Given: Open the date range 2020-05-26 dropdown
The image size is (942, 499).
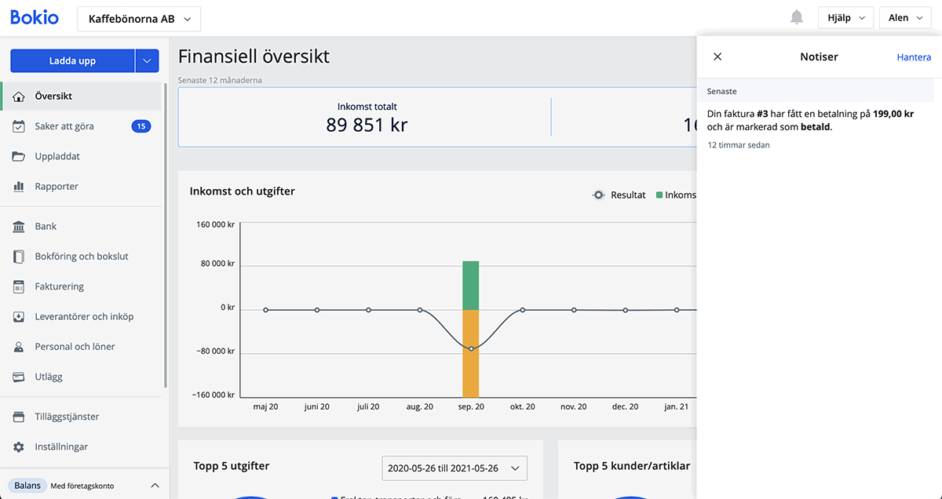Looking at the screenshot, I should [455, 468].
